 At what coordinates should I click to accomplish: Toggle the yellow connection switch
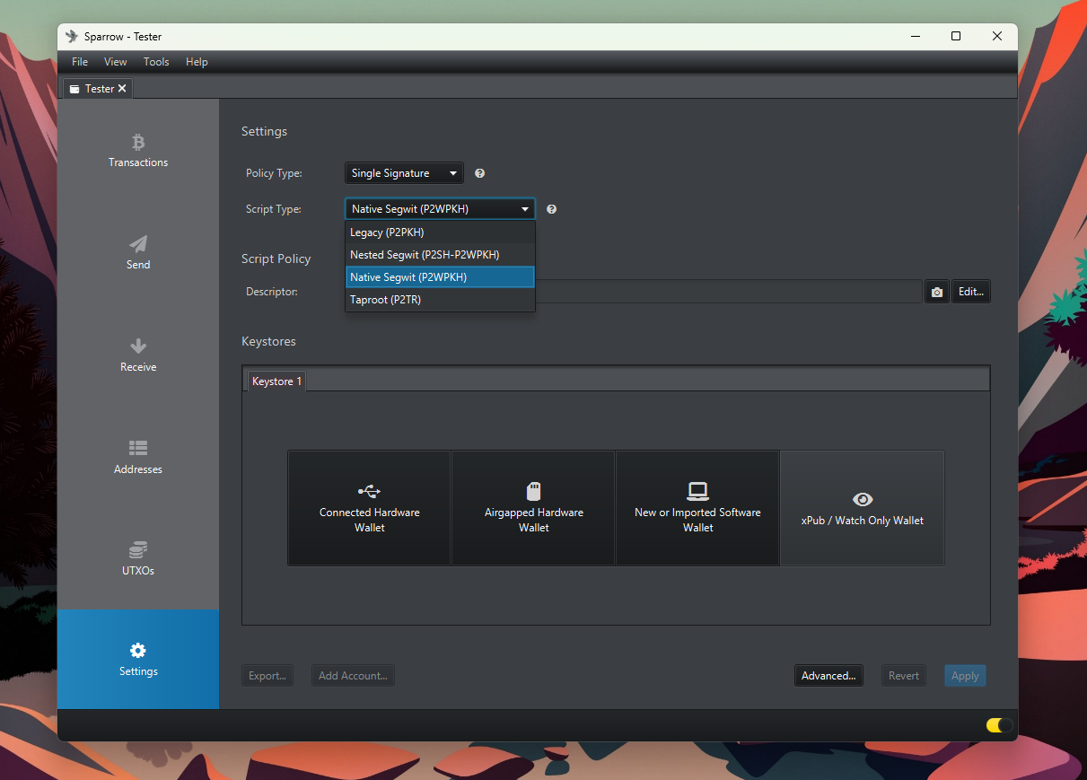pyautogui.click(x=999, y=725)
